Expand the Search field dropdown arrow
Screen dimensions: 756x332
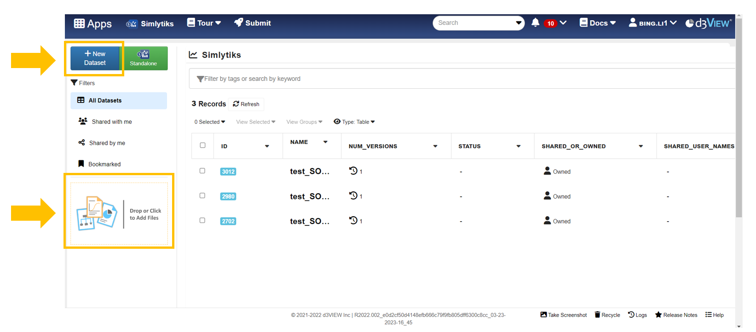coord(519,23)
